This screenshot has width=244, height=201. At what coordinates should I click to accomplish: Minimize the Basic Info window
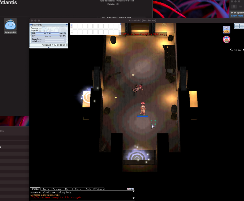pyautogui.click(x=67, y=25)
